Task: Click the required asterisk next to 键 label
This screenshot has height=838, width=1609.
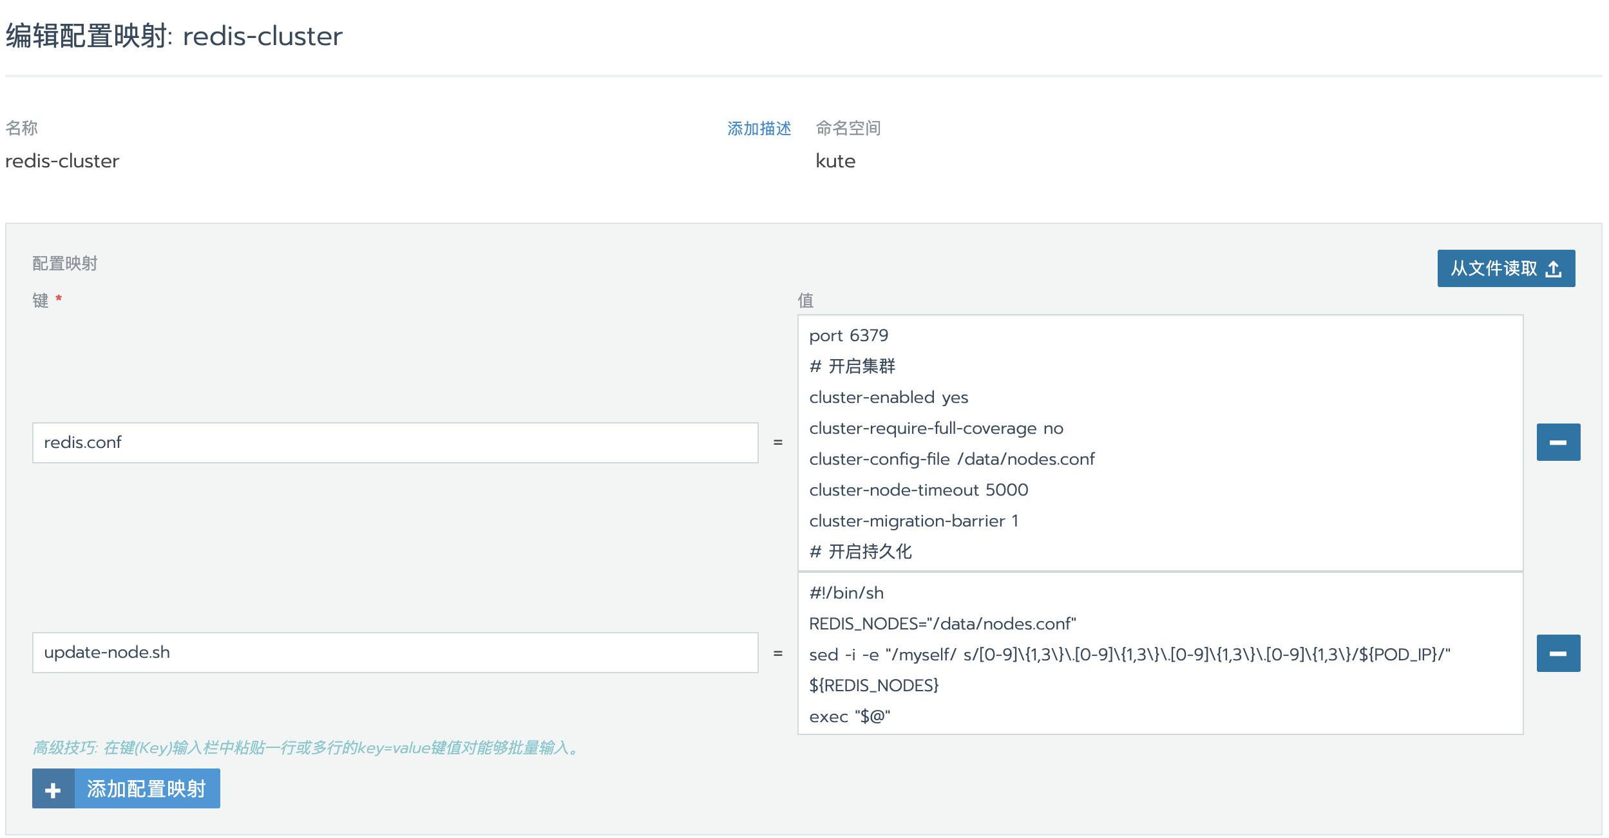Action: tap(58, 299)
